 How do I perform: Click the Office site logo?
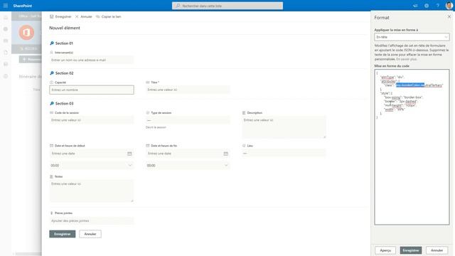tap(26, 32)
